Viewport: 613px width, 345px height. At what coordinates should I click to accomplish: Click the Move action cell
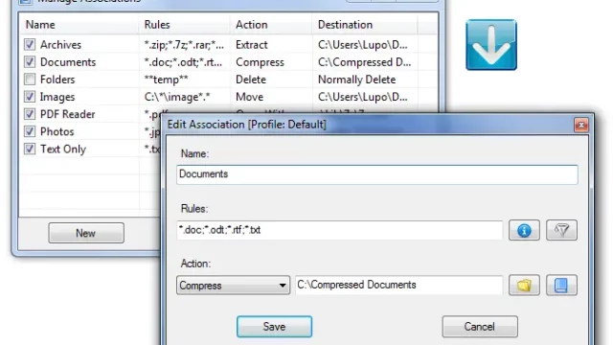point(249,97)
